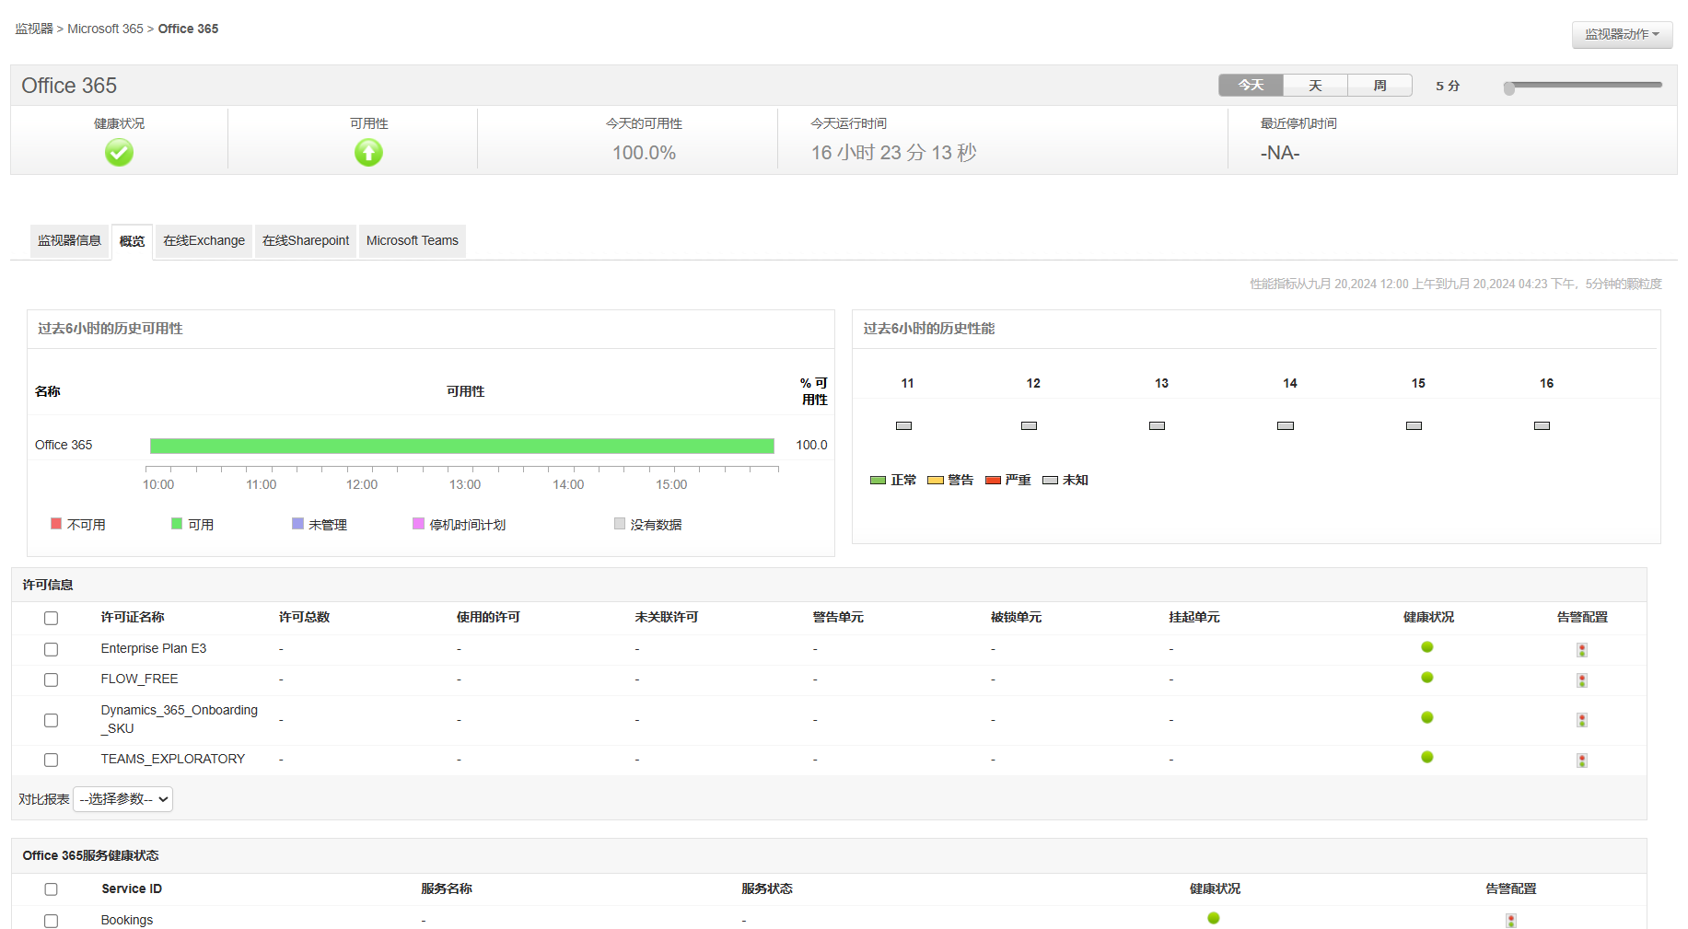Open the 监视器动作 dropdown menu
Image resolution: width=1688 pixels, height=929 pixels.
coord(1622,34)
